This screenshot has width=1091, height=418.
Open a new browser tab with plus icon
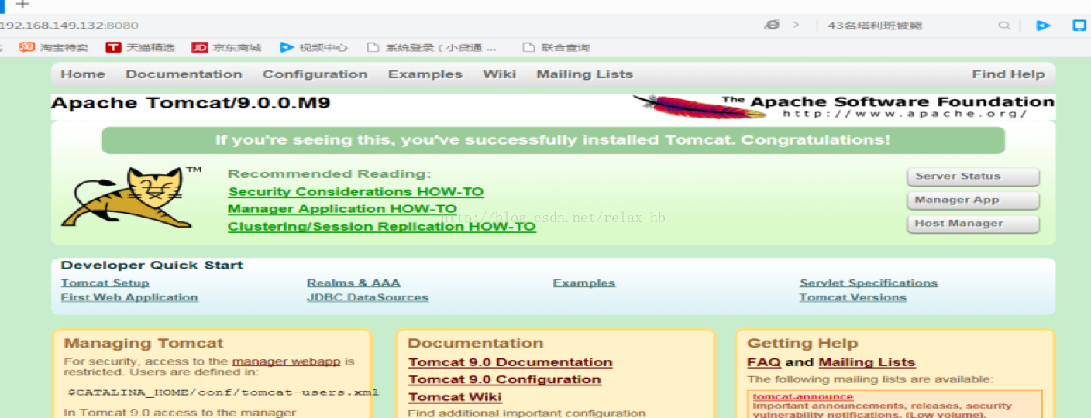(22, 5)
